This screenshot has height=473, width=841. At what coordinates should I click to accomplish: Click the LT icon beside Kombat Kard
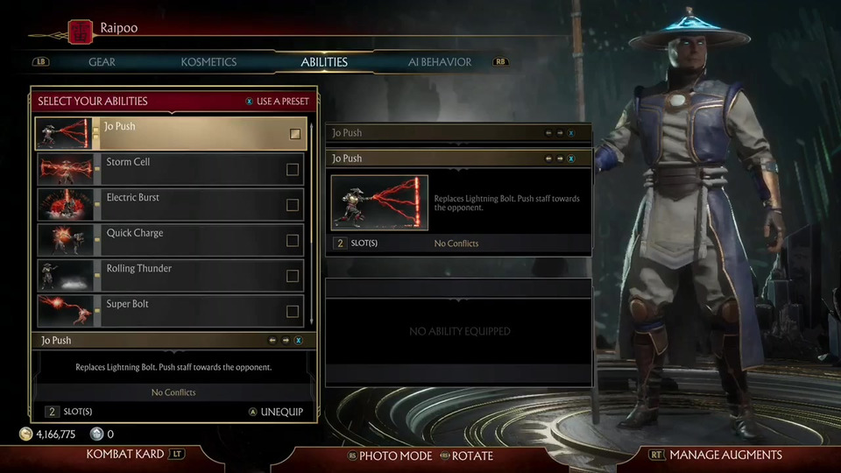(176, 455)
